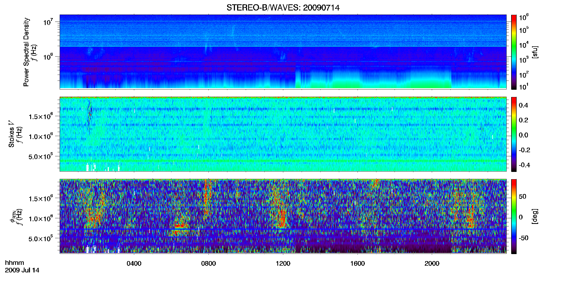The height and width of the screenshot is (291, 566).
Task: Click inside the power spectral density spectrogram panel
Action: 283,52
